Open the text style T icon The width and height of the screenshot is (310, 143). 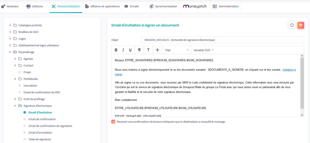click(x=148, y=50)
